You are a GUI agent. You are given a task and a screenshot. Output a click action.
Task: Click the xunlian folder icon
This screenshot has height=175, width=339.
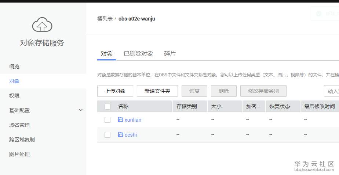120,120
